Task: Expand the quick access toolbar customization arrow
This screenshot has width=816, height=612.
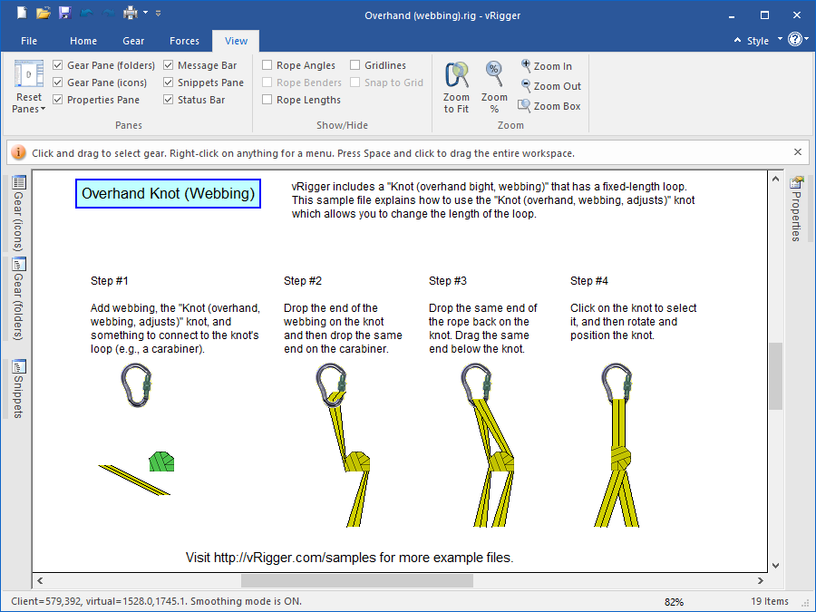Action: click(157, 13)
